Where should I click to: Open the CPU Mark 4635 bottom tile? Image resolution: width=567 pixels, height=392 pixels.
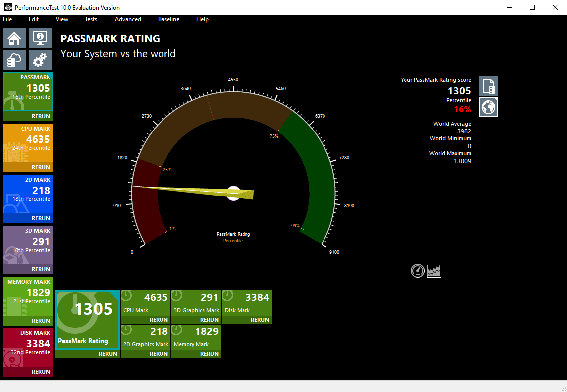point(146,303)
